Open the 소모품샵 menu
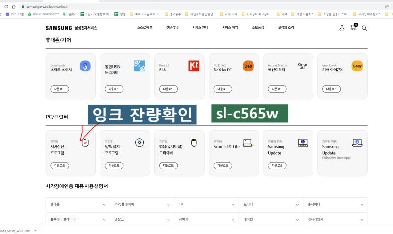 [258, 27]
